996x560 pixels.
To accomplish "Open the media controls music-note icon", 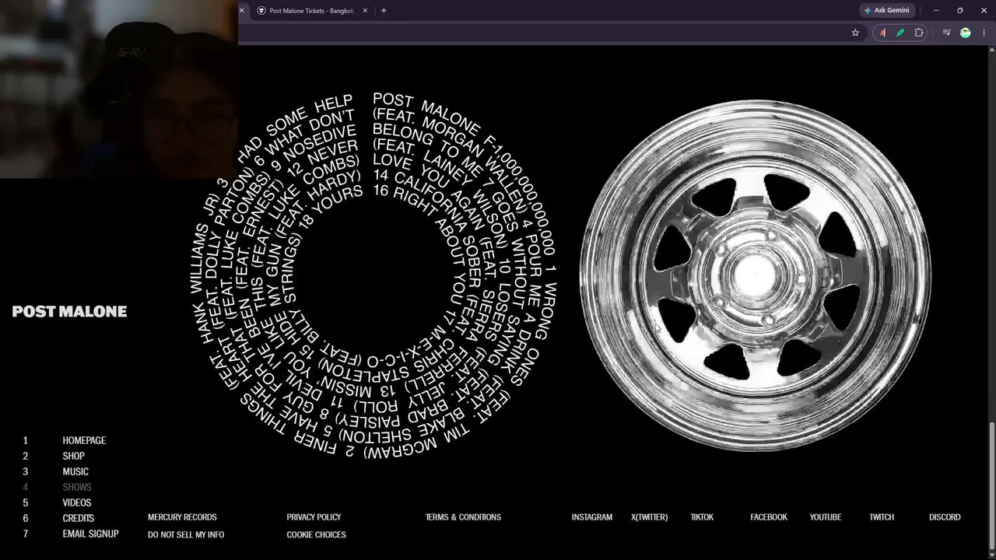I will tap(946, 33).
